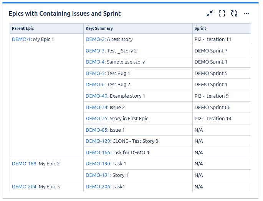Maximize the gadget to full screen
The height and width of the screenshot is (201, 263).
click(222, 13)
